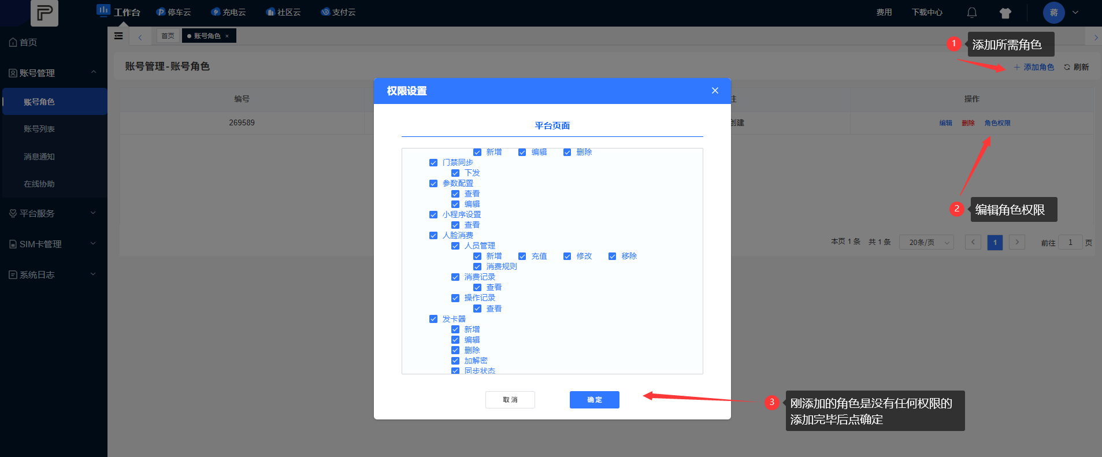Open the user account dropdown chevron
Viewport: 1102px width, 457px height.
[x=1075, y=13]
